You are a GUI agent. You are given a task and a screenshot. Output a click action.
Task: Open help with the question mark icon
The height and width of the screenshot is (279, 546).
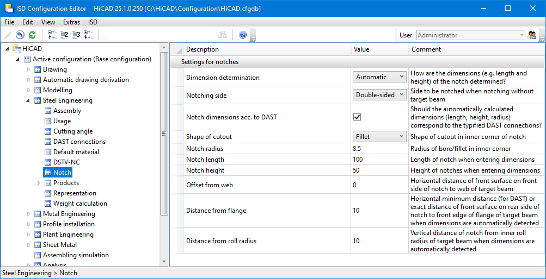[x=243, y=35]
